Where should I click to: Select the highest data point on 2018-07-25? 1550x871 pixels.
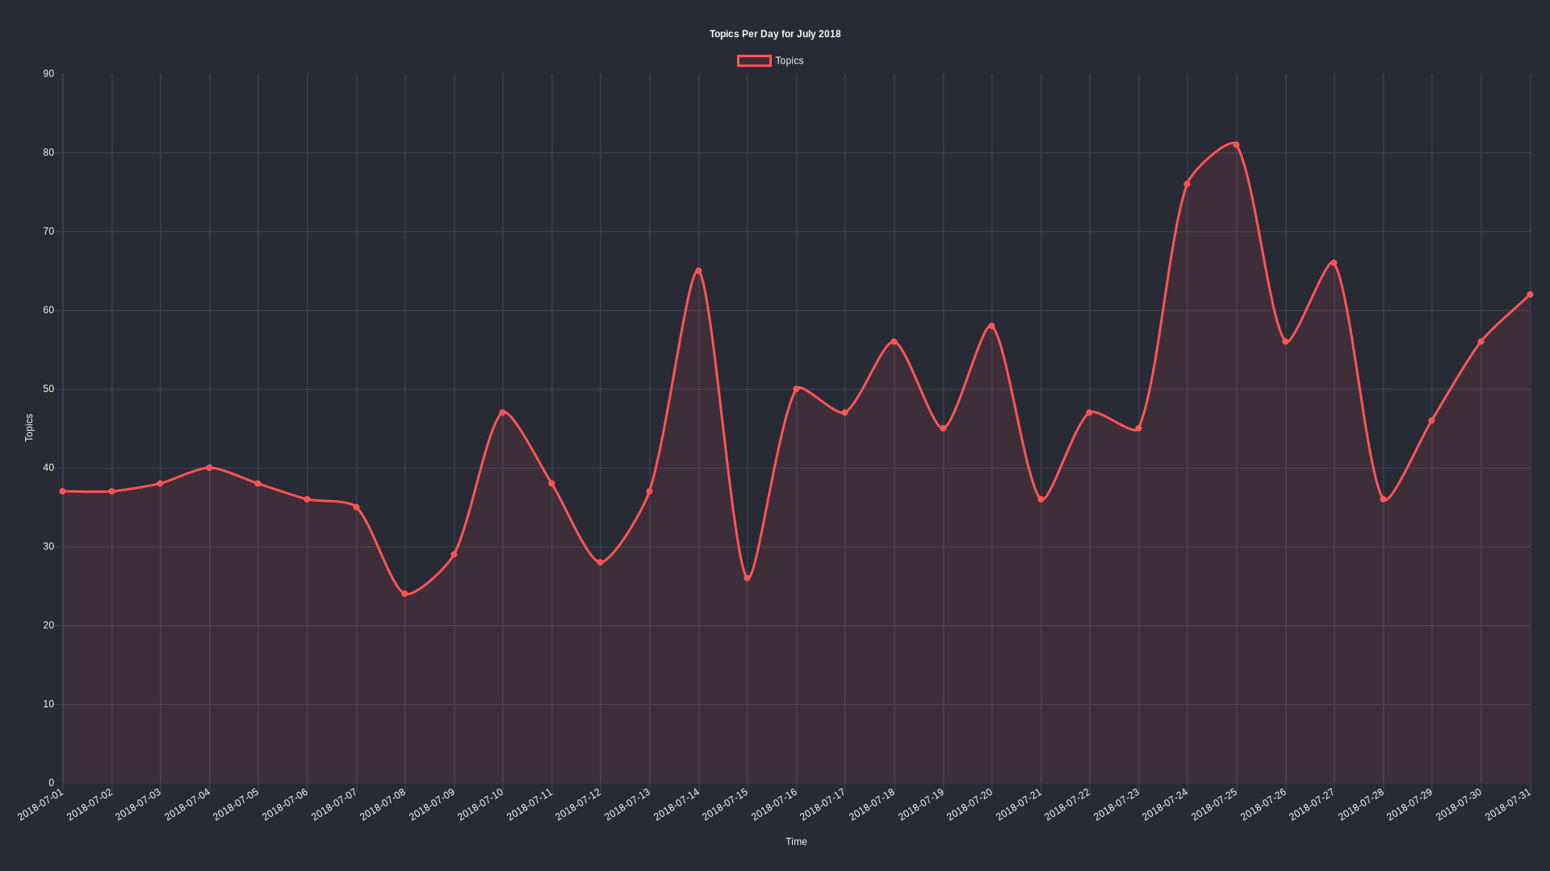pos(1236,145)
